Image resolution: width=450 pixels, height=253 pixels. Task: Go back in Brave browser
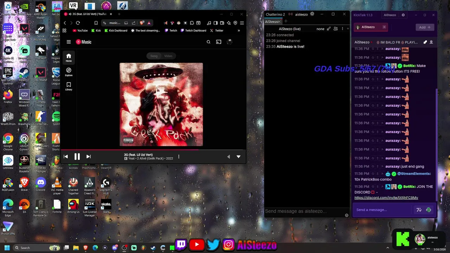(x=65, y=23)
